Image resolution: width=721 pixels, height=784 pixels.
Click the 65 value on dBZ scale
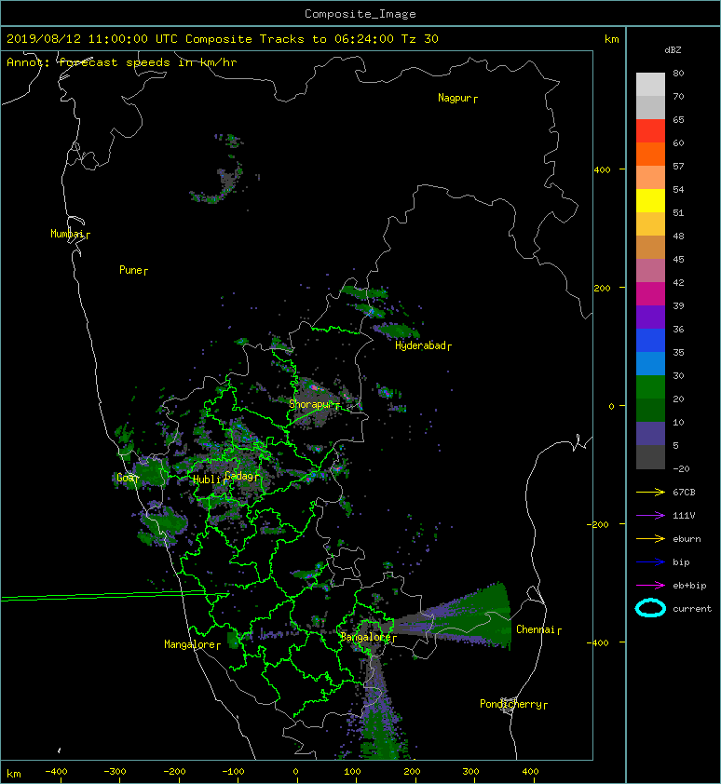[x=678, y=119]
